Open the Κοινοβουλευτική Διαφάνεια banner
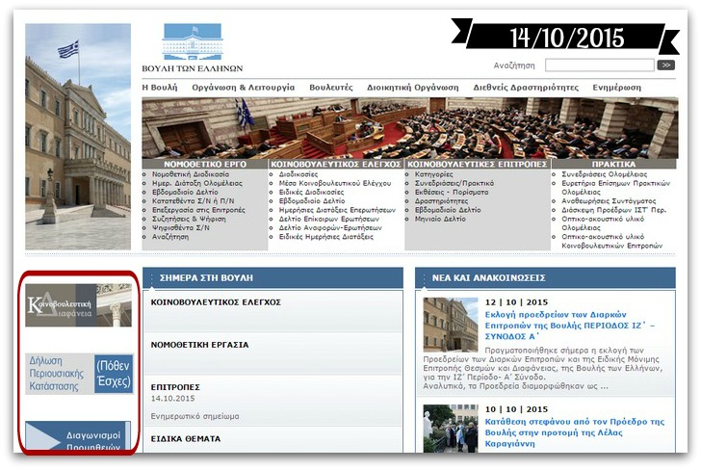The image size is (701, 470). [x=79, y=305]
